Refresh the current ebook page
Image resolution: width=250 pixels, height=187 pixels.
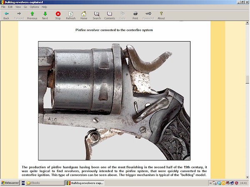tap(71, 16)
